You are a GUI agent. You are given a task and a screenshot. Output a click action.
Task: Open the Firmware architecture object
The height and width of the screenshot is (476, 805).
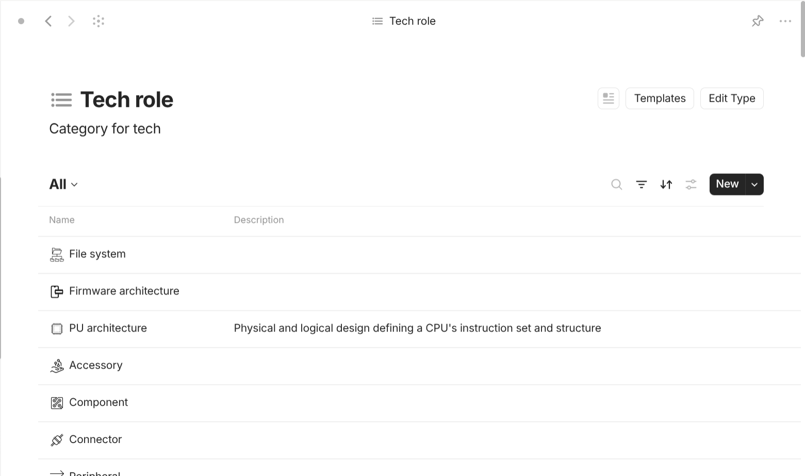(124, 291)
